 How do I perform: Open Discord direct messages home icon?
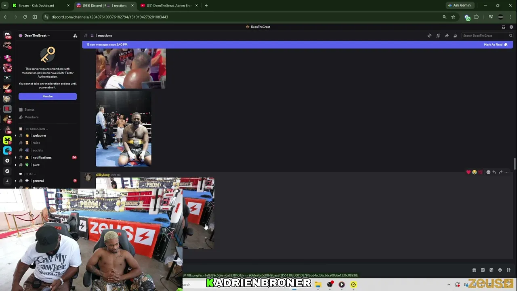point(7,35)
